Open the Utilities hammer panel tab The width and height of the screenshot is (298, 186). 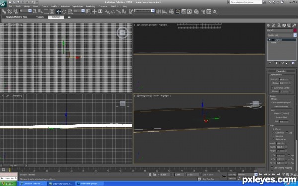click(294, 25)
